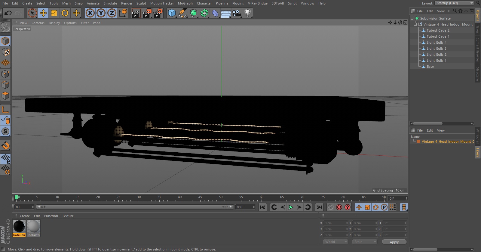The width and height of the screenshot is (481, 252).
Task: Open the MoGraph menu
Action: coord(185,3)
